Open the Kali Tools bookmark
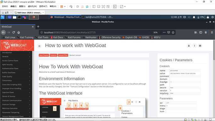Viewport: 215px width, 121px height. tap(42, 37)
